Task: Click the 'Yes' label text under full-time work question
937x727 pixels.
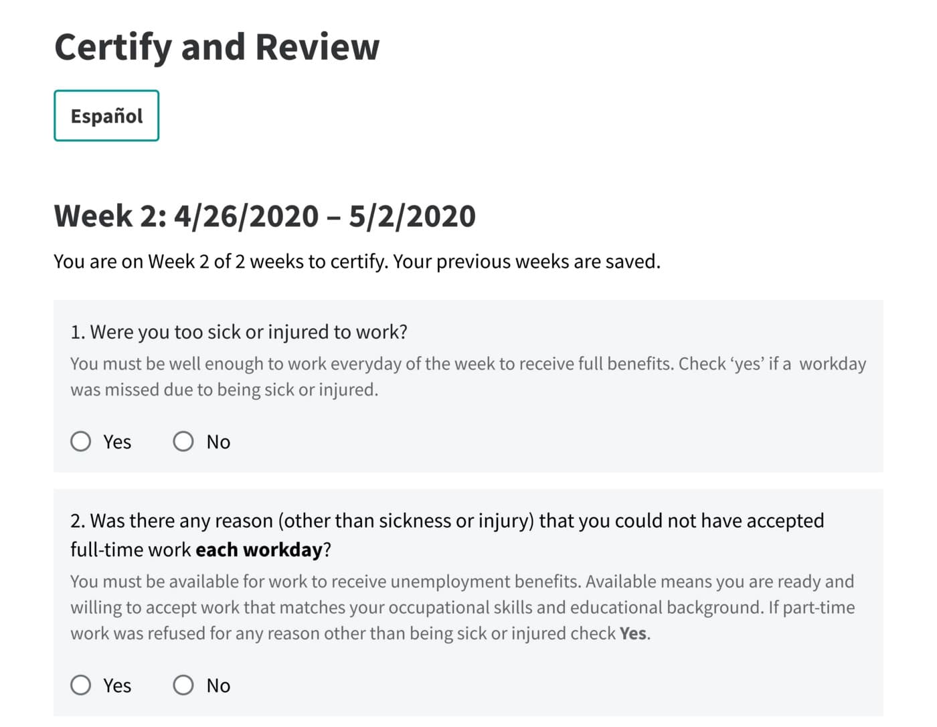Action: pyautogui.click(x=117, y=686)
